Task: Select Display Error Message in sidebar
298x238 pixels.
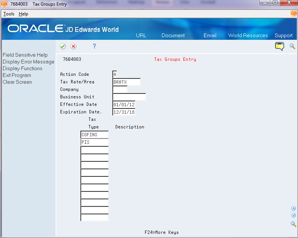Action: (x=29, y=62)
